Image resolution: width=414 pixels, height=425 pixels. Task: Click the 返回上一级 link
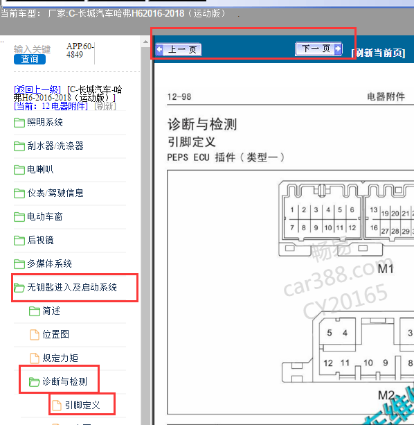(x=37, y=89)
